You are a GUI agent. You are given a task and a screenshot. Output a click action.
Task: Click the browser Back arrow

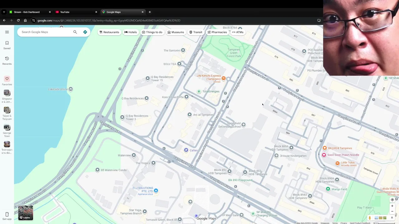(x=4, y=21)
